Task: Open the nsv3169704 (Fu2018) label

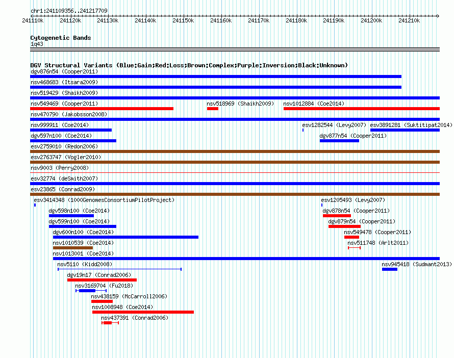Action: (104, 286)
